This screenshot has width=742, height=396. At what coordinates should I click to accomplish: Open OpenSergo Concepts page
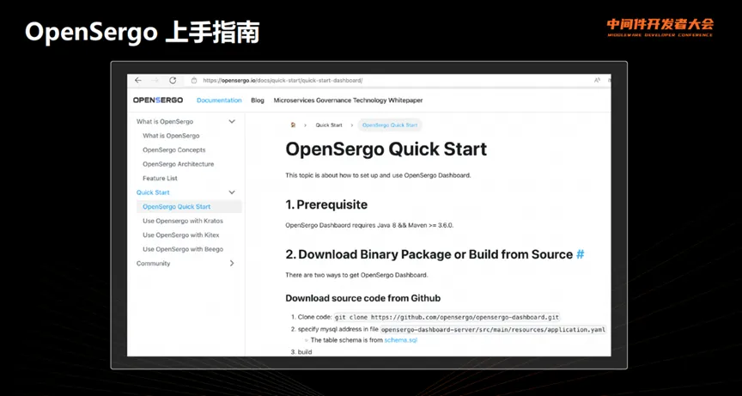[x=174, y=150]
